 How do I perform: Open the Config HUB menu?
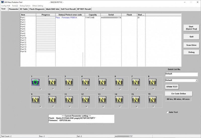click(6, 6)
